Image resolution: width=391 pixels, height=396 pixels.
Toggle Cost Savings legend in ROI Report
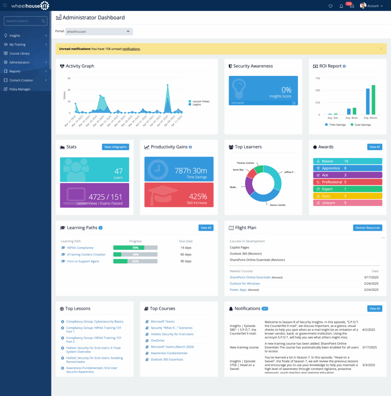pyautogui.click(x=361, y=125)
